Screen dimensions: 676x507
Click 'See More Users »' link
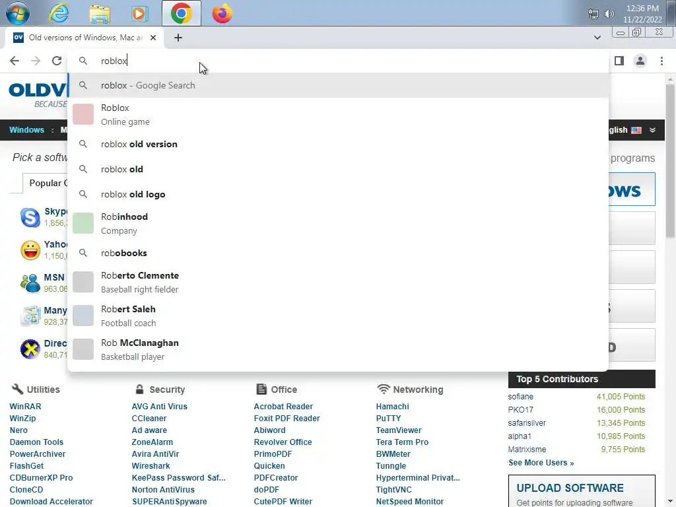[541, 463]
